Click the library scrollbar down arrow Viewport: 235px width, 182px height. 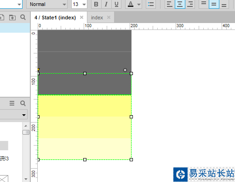click(x=26, y=179)
